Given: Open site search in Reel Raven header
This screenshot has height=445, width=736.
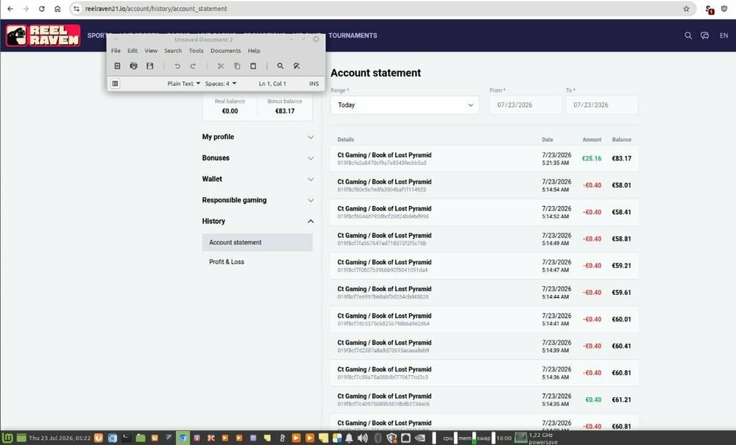Looking at the screenshot, I should pos(688,35).
